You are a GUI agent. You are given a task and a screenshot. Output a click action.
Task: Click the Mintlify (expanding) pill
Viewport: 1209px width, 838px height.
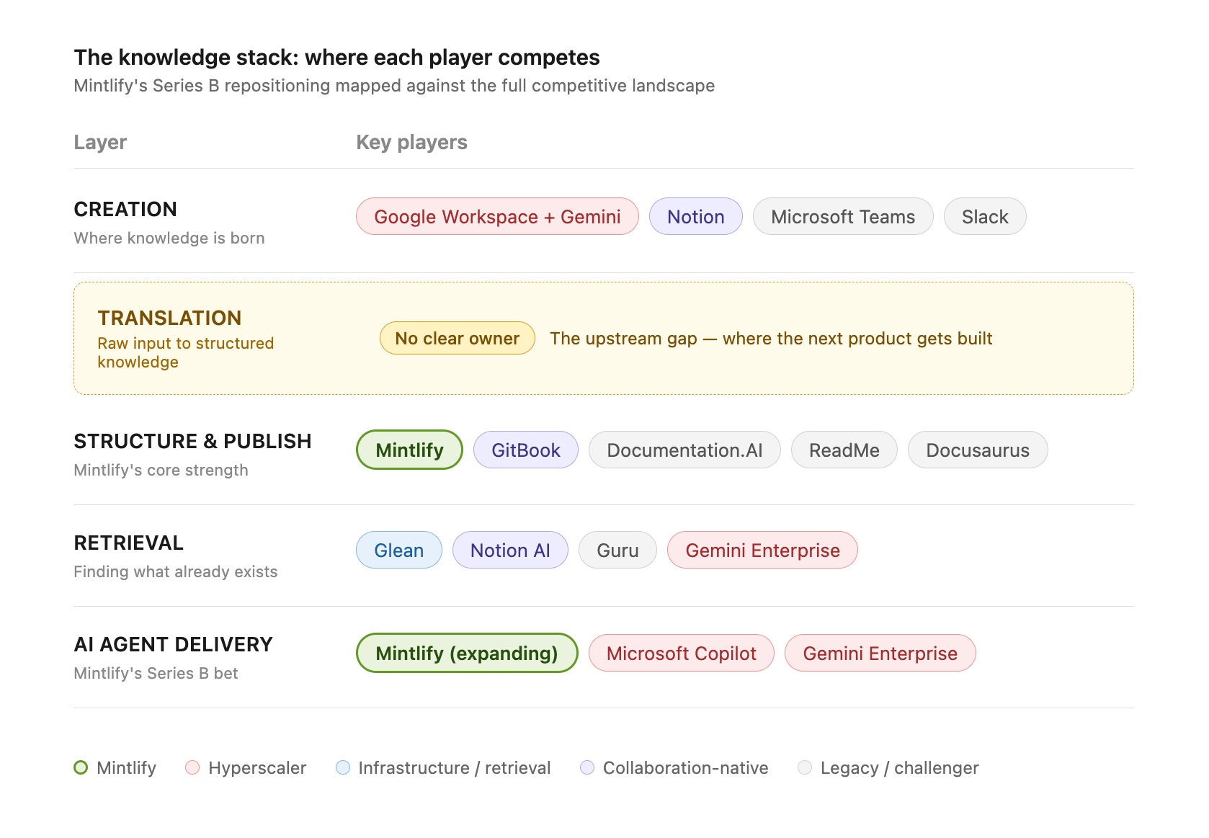point(467,653)
